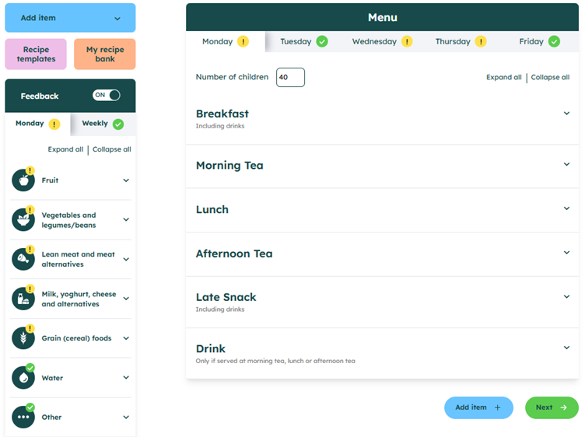Image resolution: width=585 pixels, height=437 pixels.
Task: Click the green check badge on Water icon
Action: pyautogui.click(x=30, y=368)
